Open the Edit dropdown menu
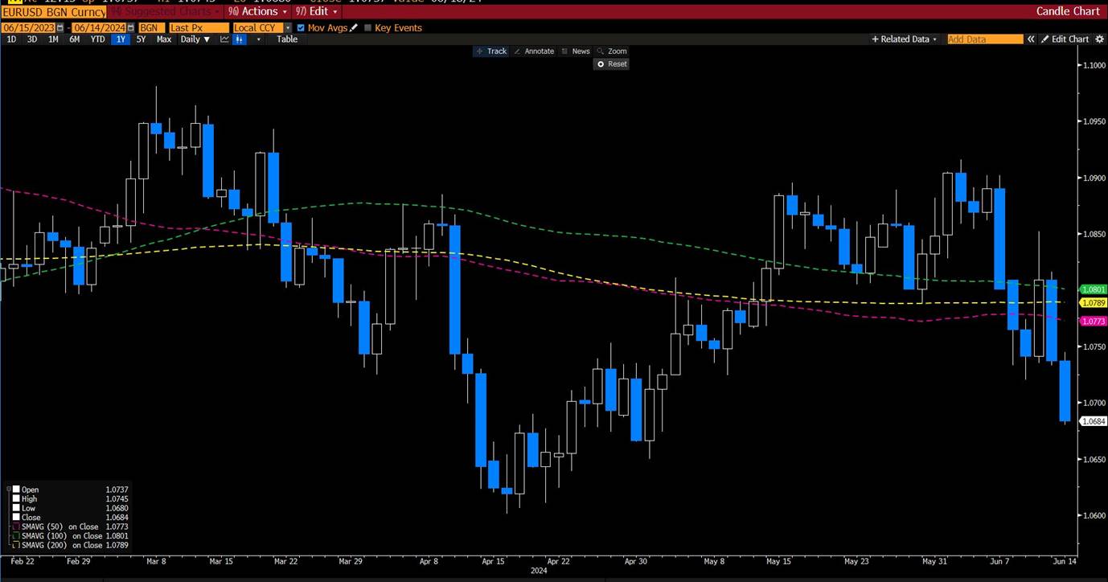1108x582 pixels. click(316, 11)
